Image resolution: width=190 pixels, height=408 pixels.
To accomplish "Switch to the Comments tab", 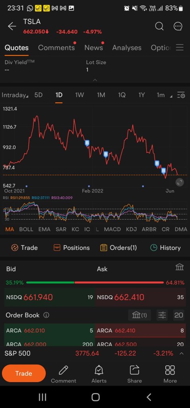I will pos(57,48).
